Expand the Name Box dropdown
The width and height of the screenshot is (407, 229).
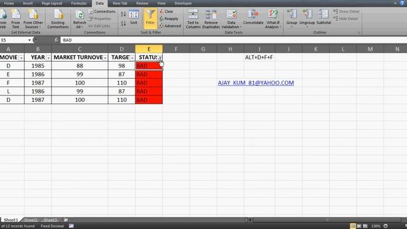click(x=29, y=40)
